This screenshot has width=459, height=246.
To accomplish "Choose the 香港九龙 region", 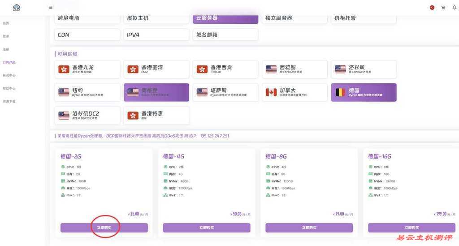I will tap(87, 69).
